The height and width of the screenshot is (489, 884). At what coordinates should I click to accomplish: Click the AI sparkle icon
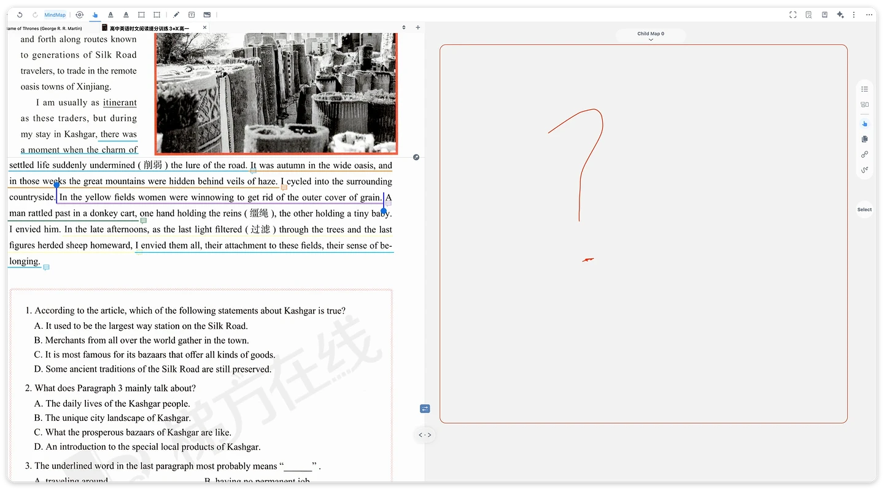tap(840, 15)
